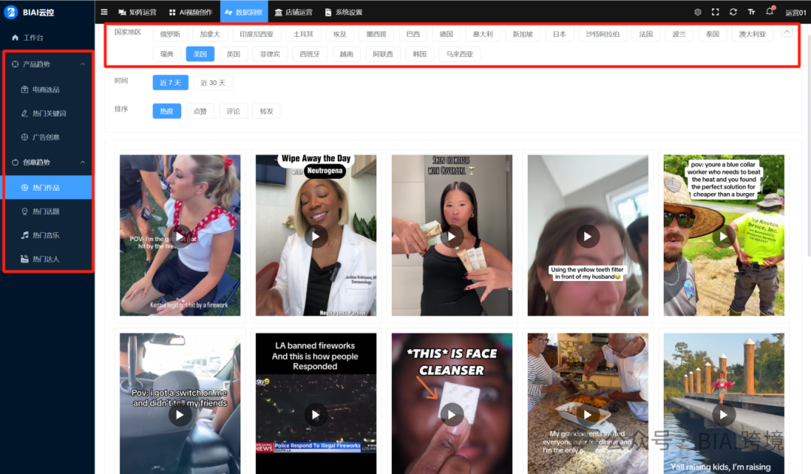The height and width of the screenshot is (474, 811).
Task: Collapse the sidebar with the hamburger icon
Action: point(104,11)
